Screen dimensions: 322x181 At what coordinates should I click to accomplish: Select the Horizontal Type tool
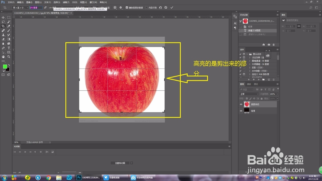tap(9, 48)
